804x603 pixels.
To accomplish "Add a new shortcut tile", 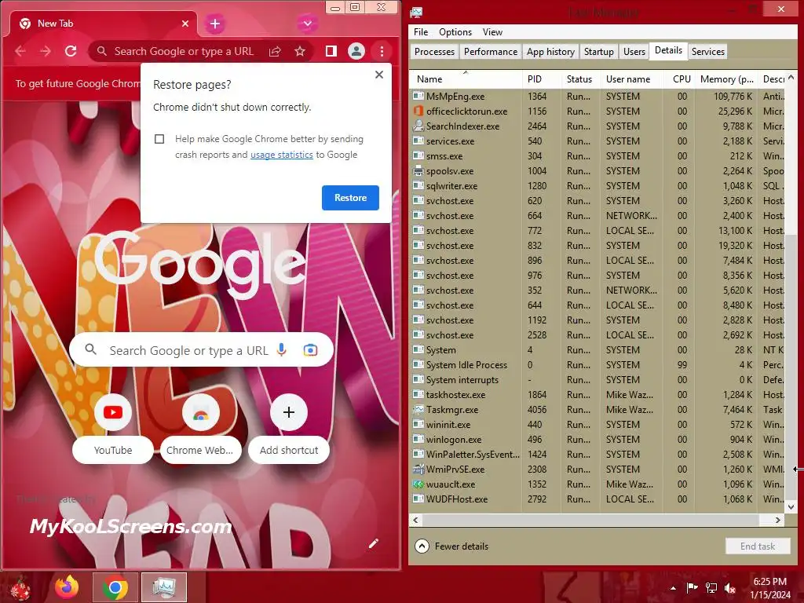I will point(289,429).
